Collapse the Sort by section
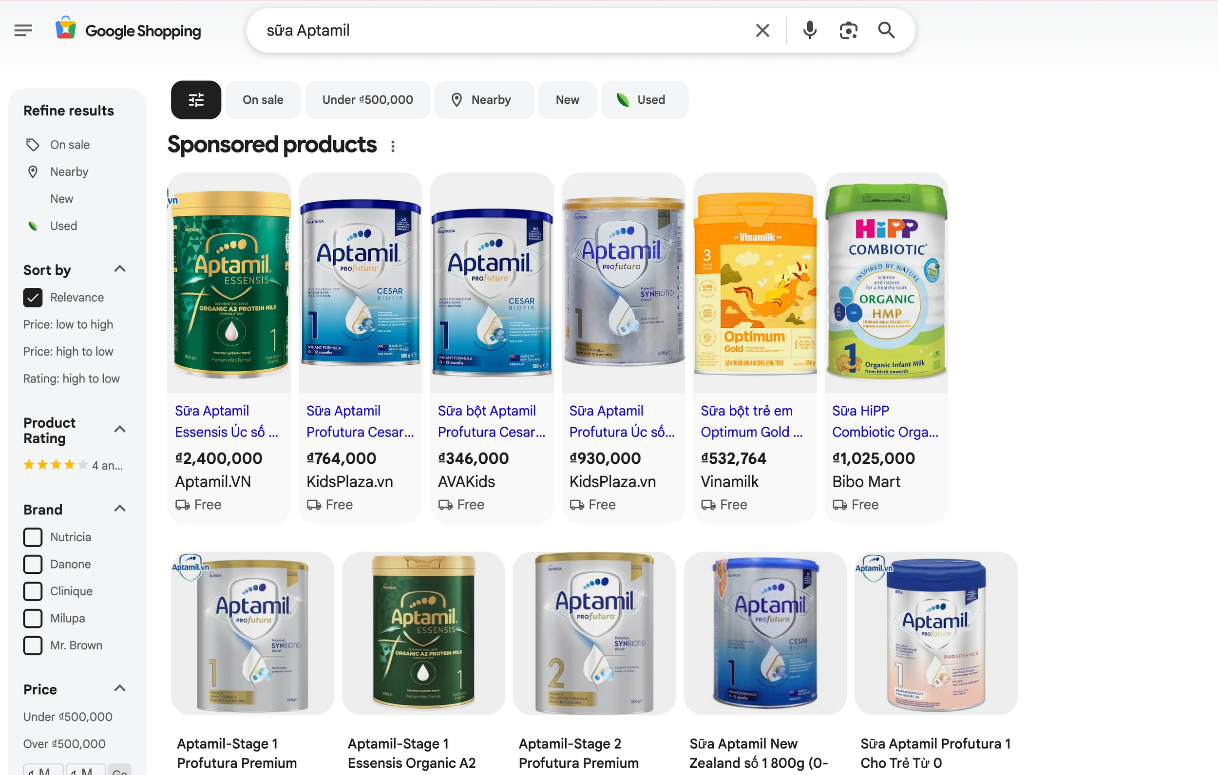 point(119,269)
